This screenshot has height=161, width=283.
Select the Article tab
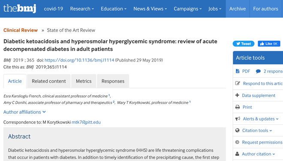tap(15, 81)
